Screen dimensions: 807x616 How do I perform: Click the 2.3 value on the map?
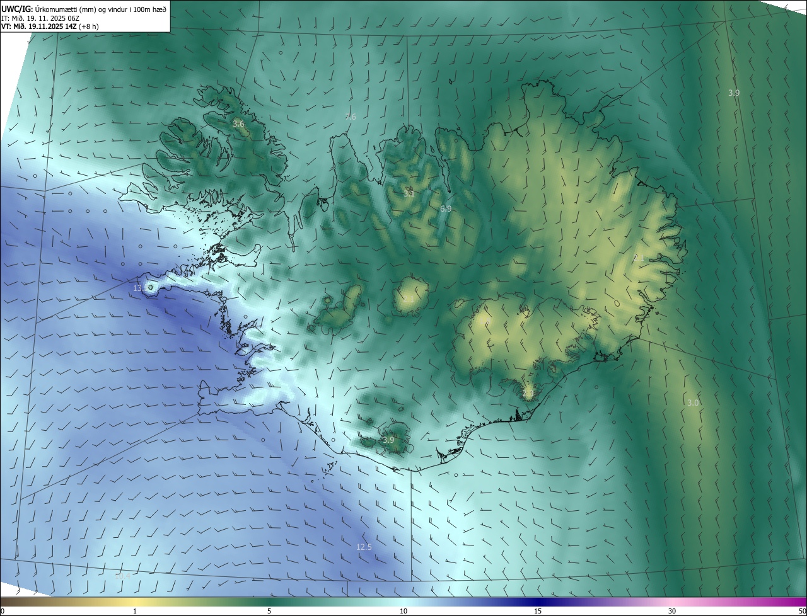click(528, 394)
